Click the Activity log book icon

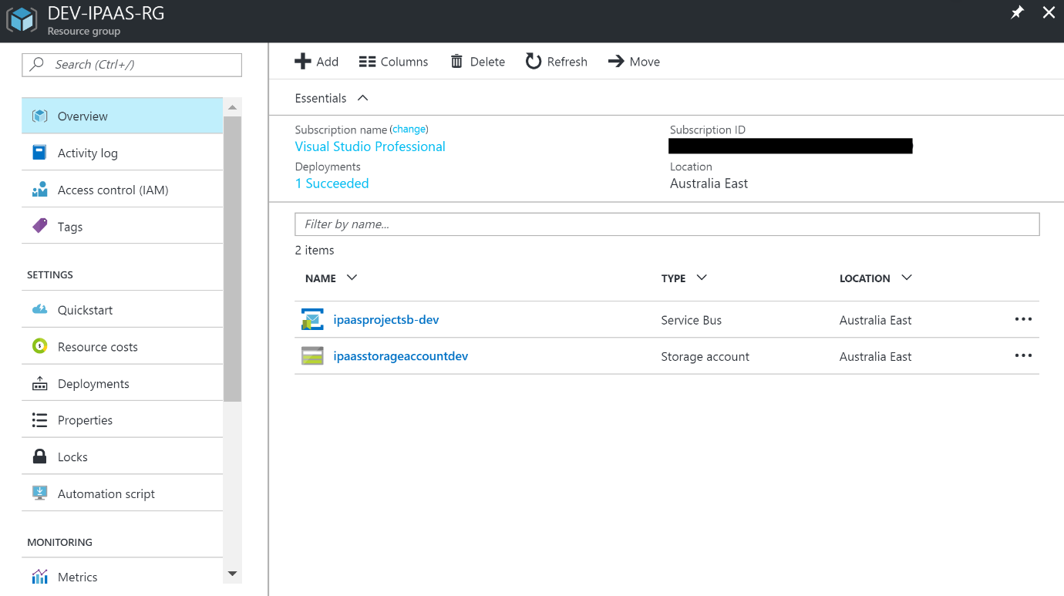click(x=39, y=153)
